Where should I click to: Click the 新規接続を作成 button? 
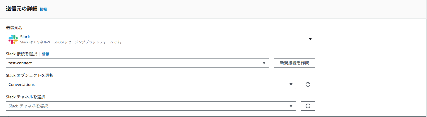pyautogui.click(x=294, y=63)
